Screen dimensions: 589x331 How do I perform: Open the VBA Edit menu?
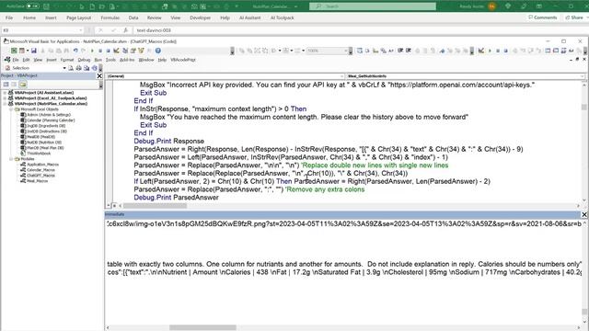[x=26, y=60]
